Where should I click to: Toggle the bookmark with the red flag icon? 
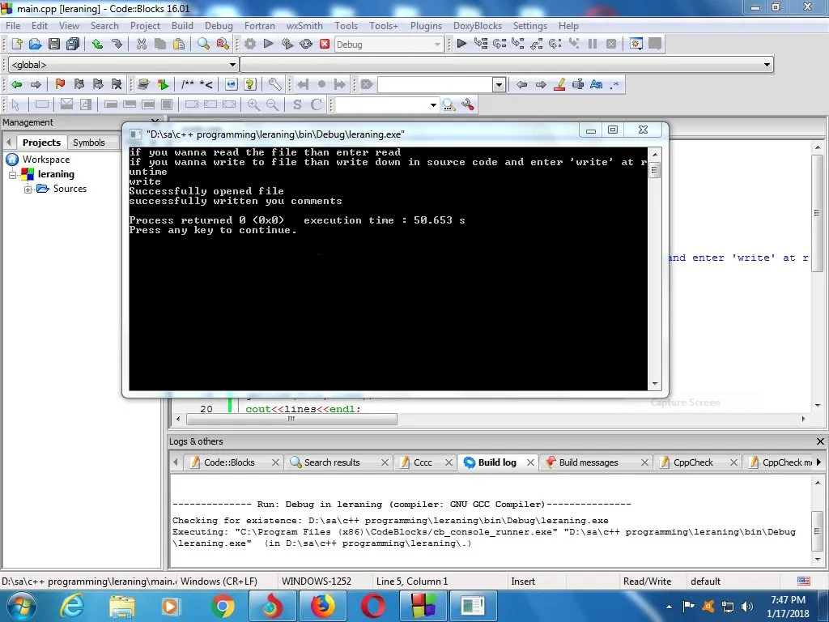[x=60, y=84]
